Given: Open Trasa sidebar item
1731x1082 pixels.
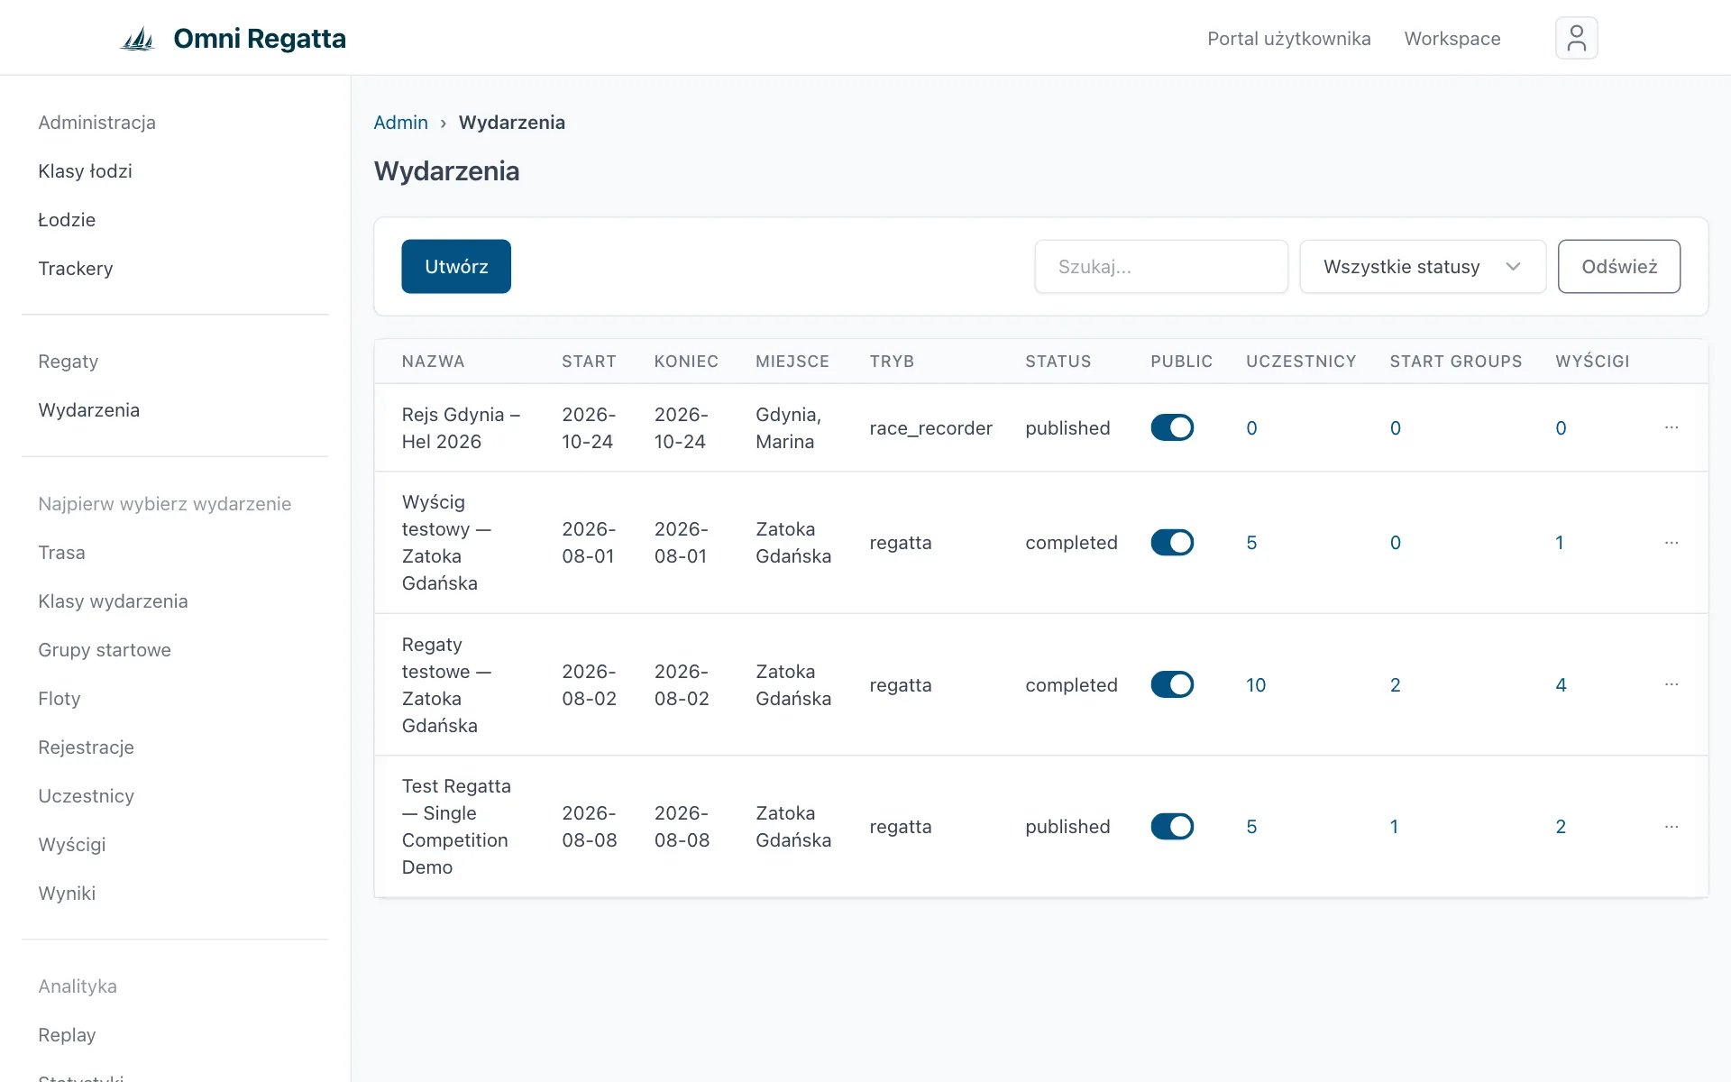Looking at the screenshot, I should [61, 553].
